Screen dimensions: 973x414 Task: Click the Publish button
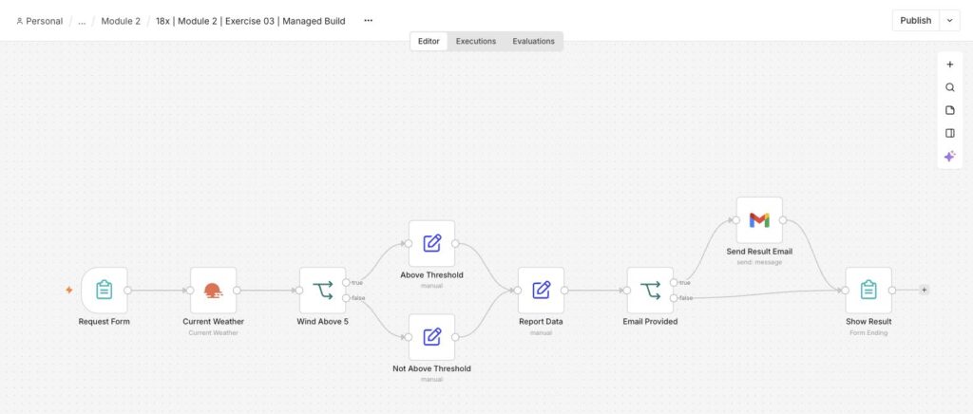(x=916, y=21)
